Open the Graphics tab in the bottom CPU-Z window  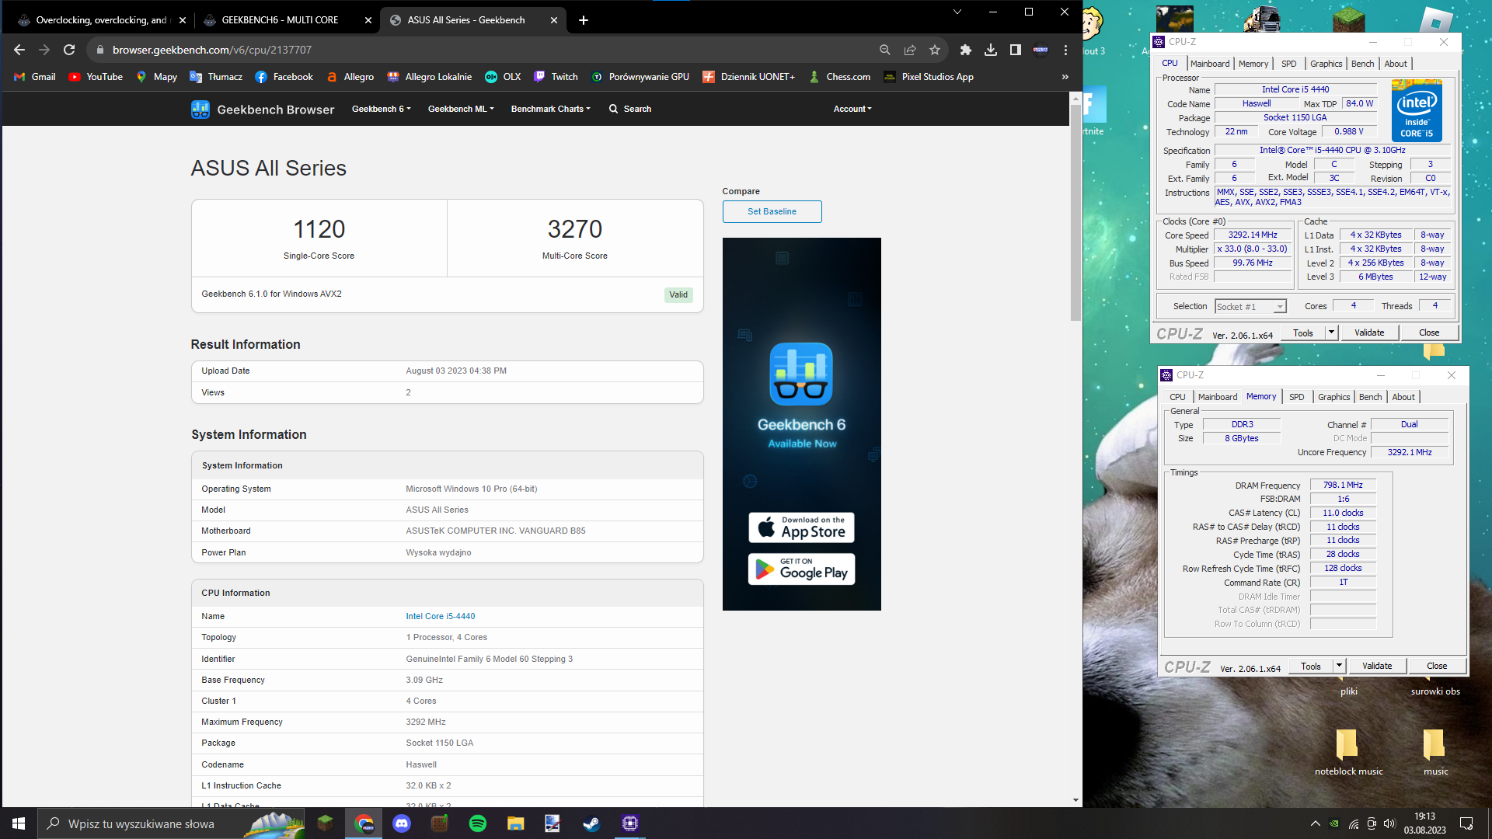pos(1333,397)
